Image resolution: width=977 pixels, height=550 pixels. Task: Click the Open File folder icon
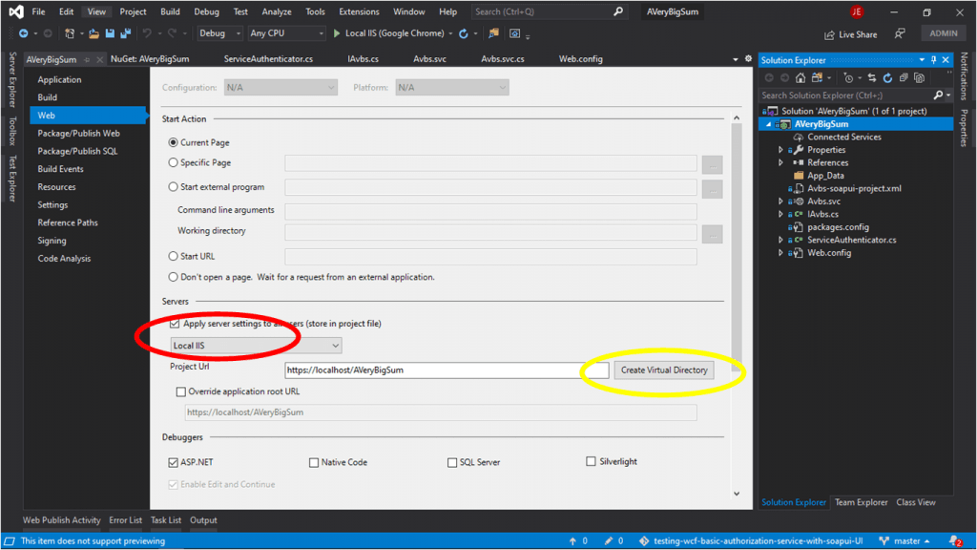coord(94,33)
